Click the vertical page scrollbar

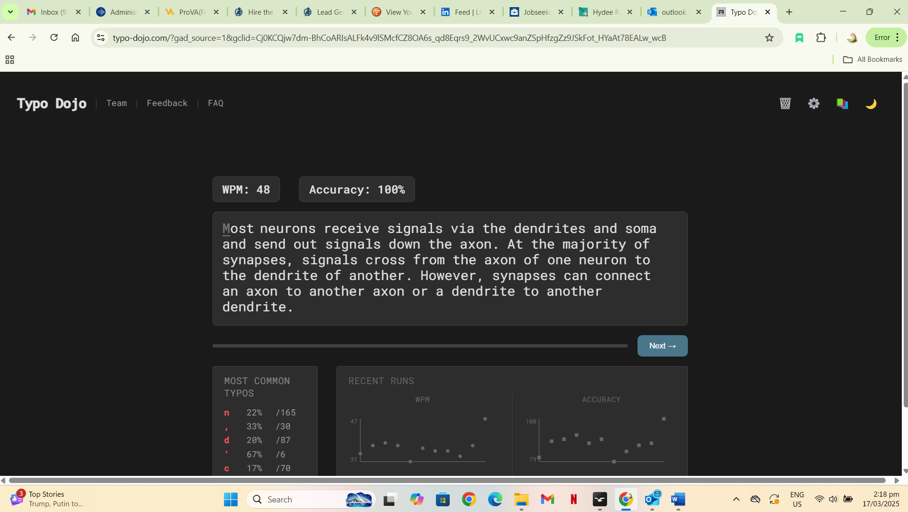point(905,245)
